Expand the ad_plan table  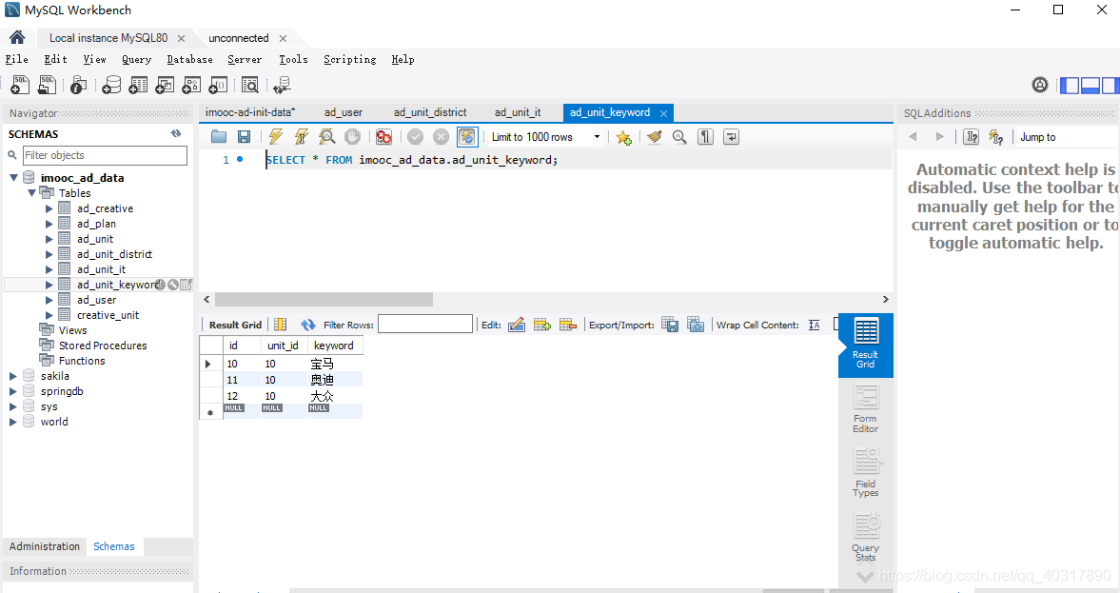[x=49, y=224]
